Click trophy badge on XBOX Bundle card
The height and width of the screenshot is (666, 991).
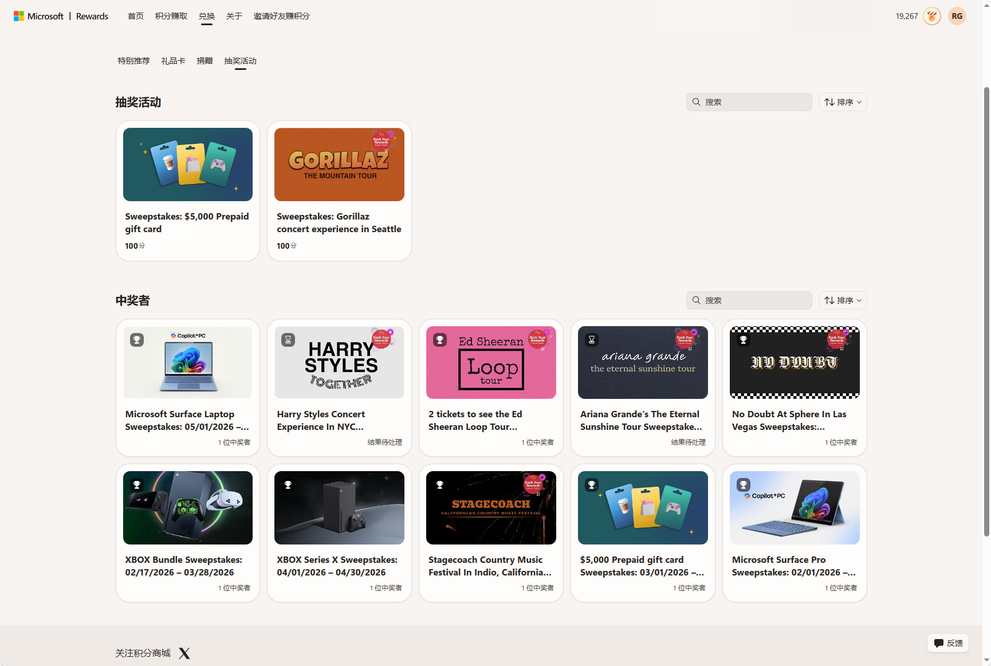point(137,485)
